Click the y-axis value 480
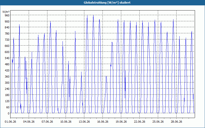Viewport: 205px width, 128px height. (7, 64)
